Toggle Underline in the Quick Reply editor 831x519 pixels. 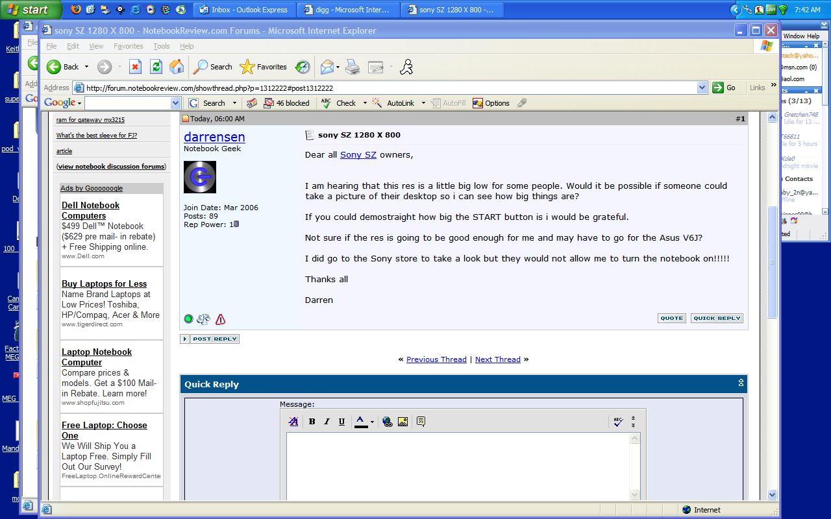[x=342, y=422]
